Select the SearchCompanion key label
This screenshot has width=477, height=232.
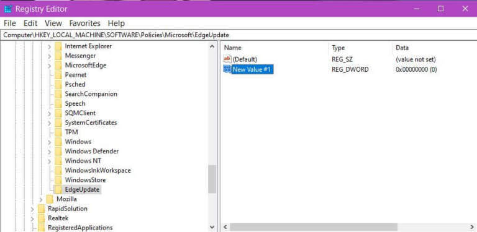coord(91,94)
